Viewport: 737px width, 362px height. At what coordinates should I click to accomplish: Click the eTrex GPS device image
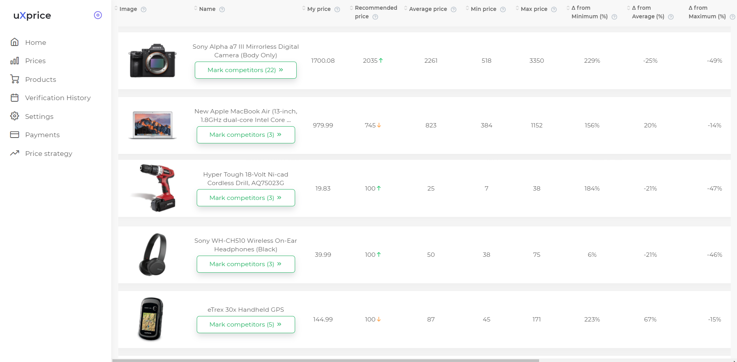151,319
